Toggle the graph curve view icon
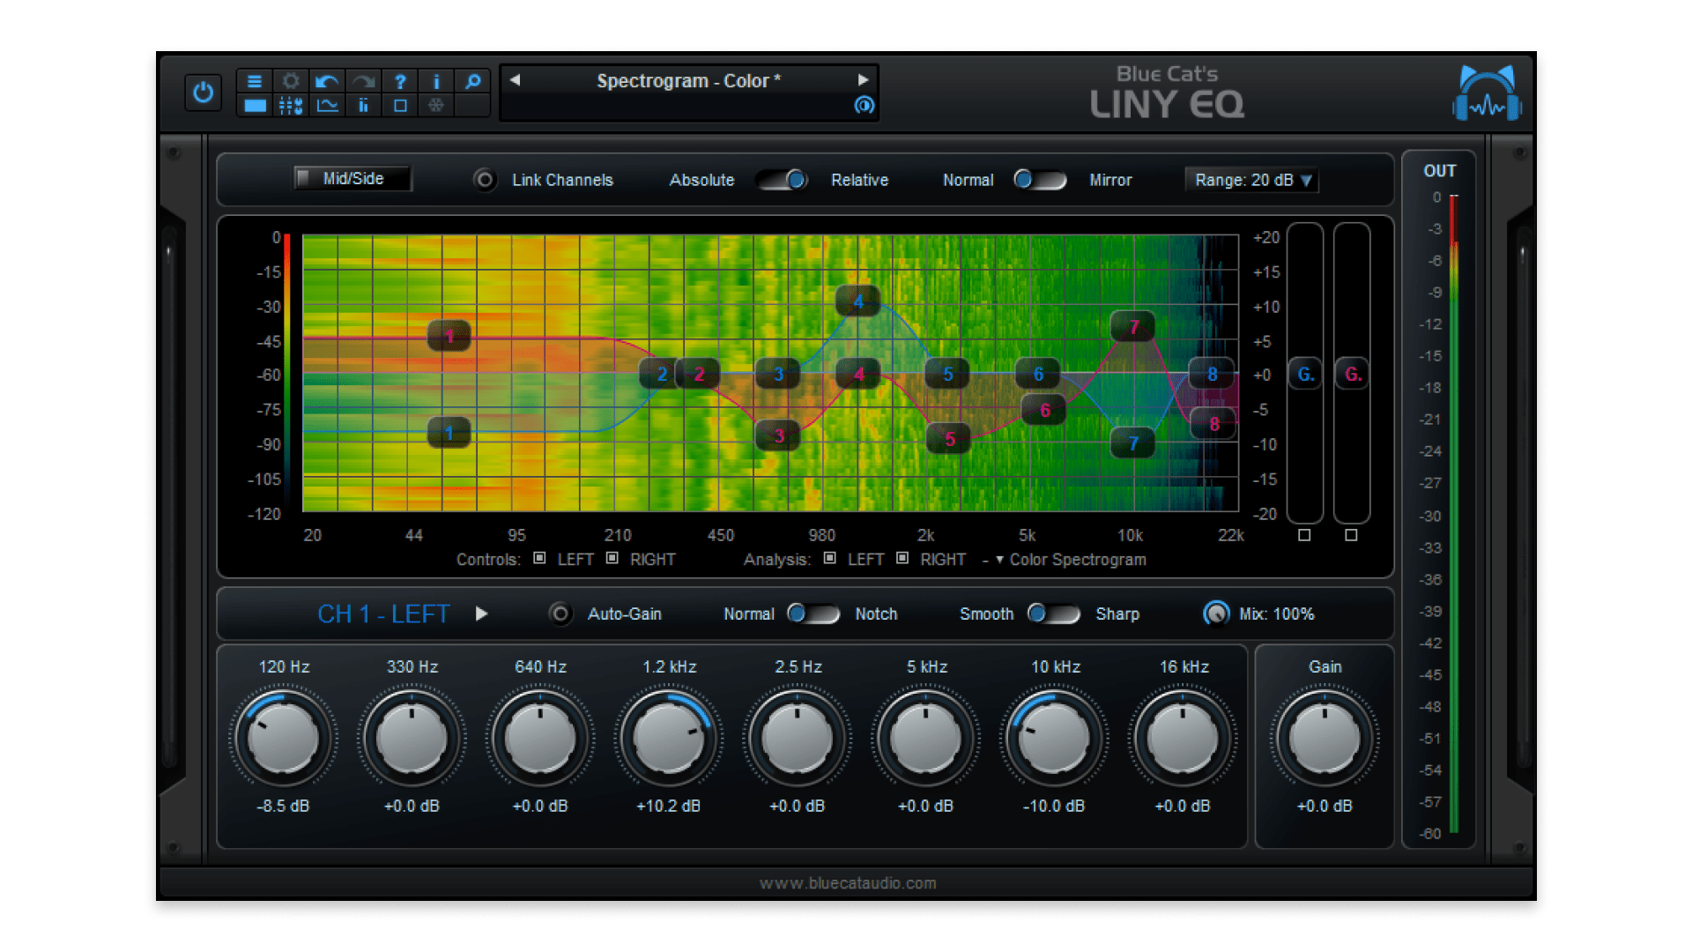The width and height of the screenshot is (1692, 952). coord(327,106)
